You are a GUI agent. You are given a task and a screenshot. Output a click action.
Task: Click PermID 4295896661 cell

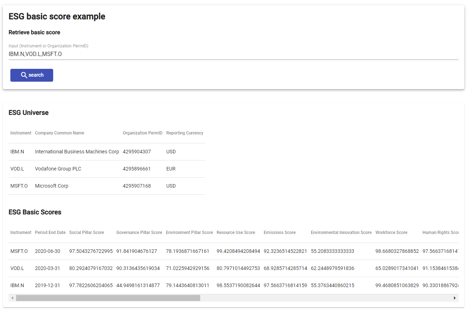pos(137,169)
